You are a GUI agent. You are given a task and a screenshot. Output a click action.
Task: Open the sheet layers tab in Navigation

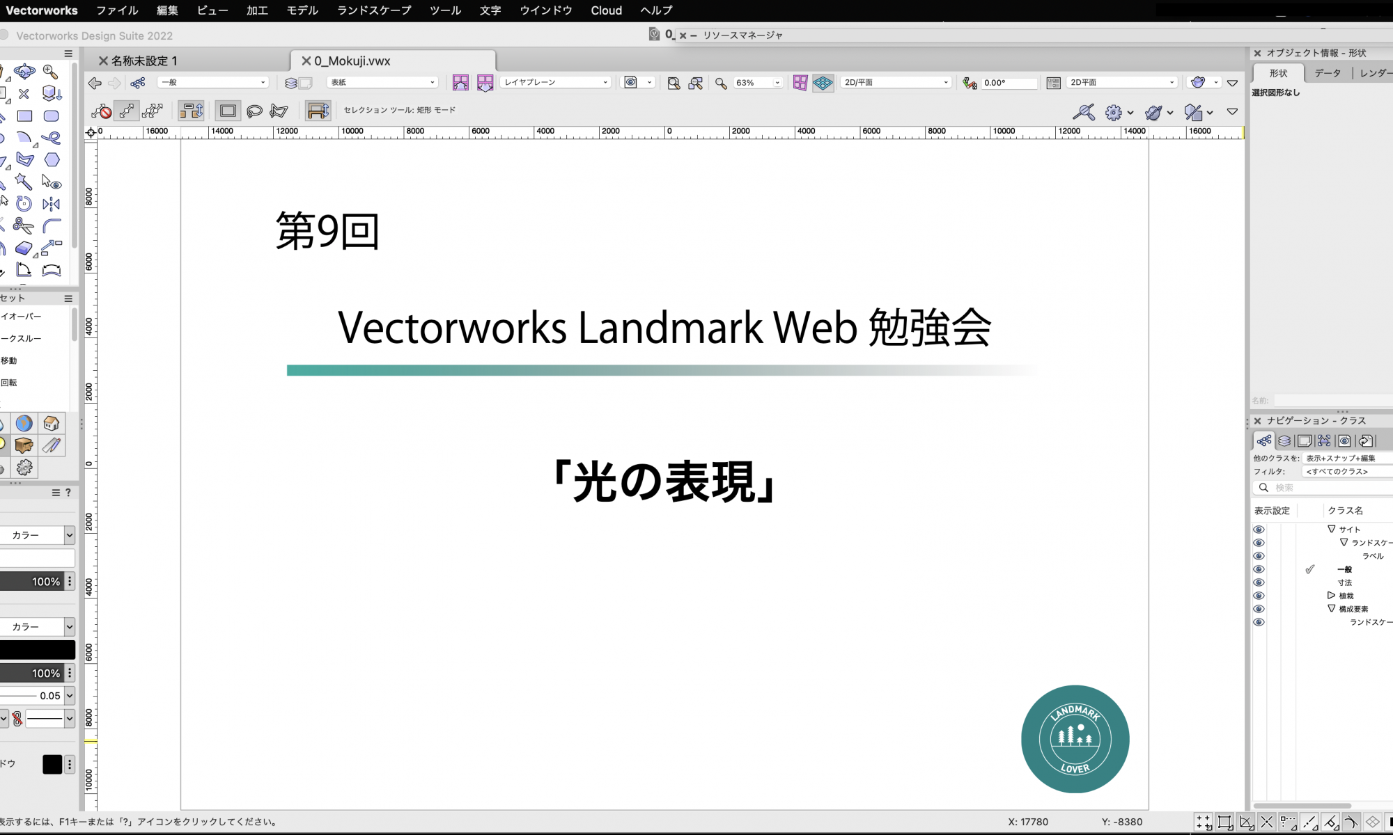(1305, 440)
